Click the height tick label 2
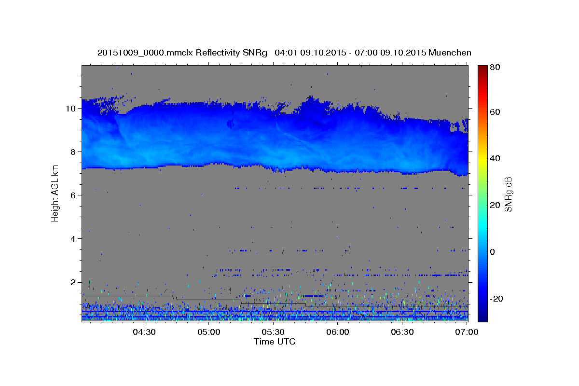 (74, 282)
